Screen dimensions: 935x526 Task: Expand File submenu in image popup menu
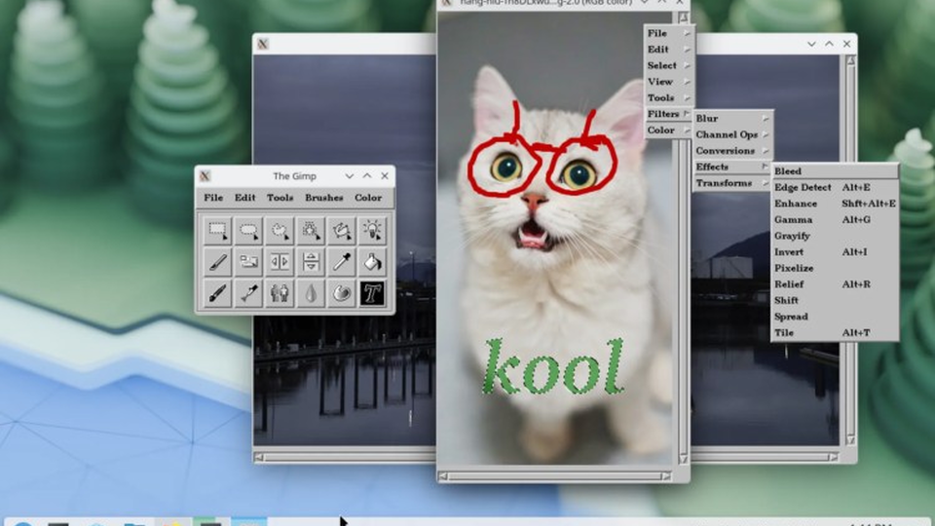click(x=667, y=33)
